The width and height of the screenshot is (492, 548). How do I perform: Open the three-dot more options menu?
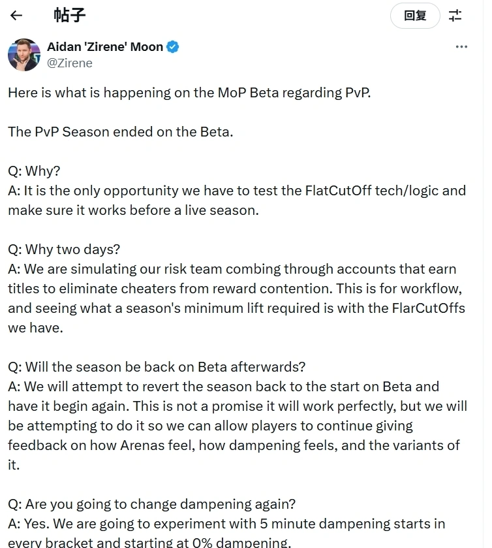point(461,47)
